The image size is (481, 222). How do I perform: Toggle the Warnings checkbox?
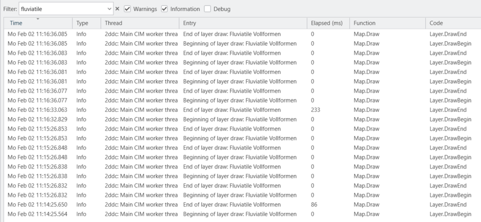pos(127,9)
